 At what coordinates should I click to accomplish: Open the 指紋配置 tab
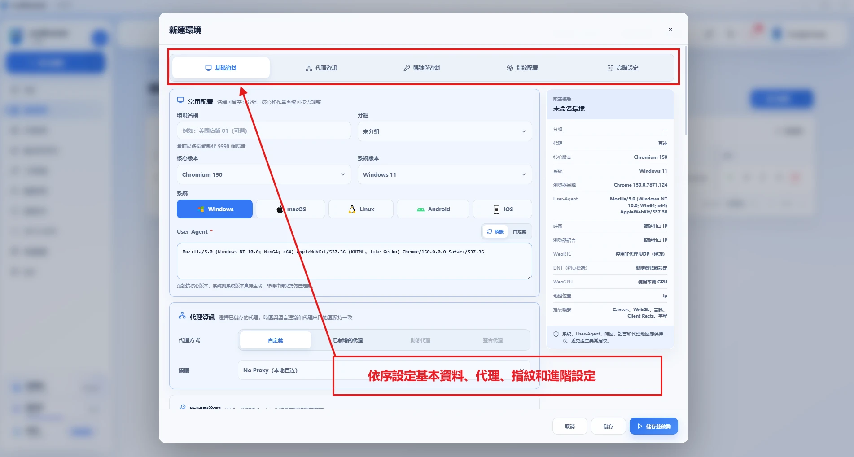522,68
